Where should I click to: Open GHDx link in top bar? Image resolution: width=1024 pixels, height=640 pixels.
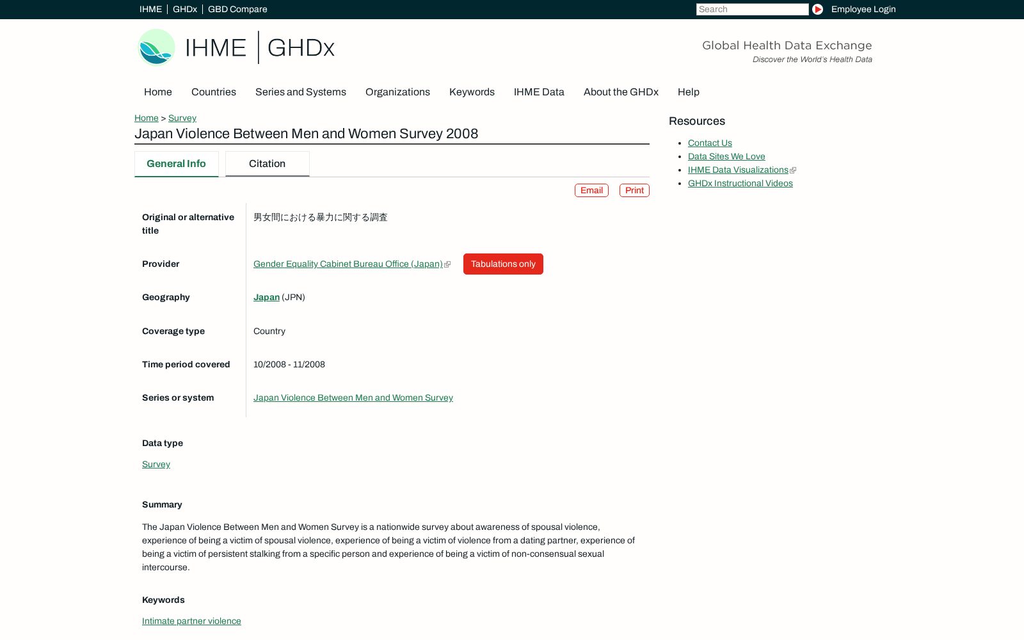[x=185, y=9]
